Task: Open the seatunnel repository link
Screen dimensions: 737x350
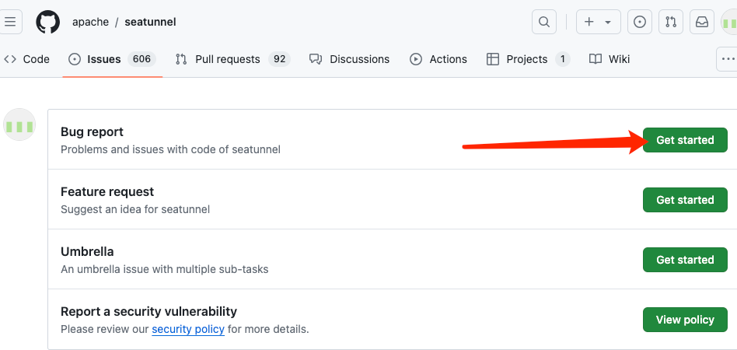Action: point(150,22)
